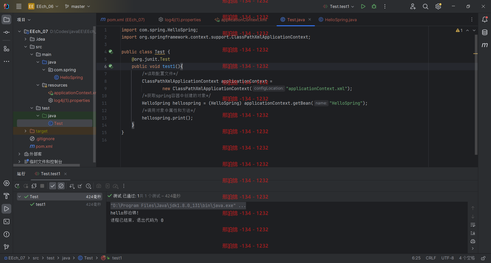This screenshot has width=491, height=263.
Task: Click the warning count indicator in editor
Action: click(459, 30)
